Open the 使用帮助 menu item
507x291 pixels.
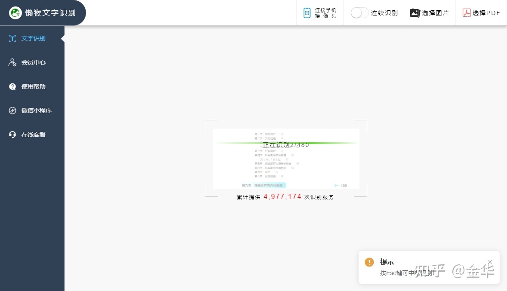(32, 87)
